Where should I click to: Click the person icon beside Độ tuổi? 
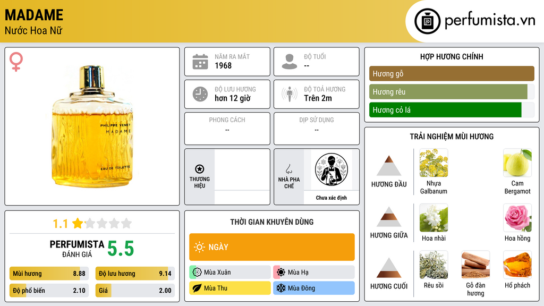coord(290,62)
